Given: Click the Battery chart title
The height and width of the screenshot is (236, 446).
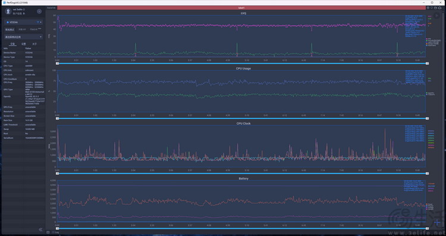Looking at the screenshot, I should (x=243, y=178).
